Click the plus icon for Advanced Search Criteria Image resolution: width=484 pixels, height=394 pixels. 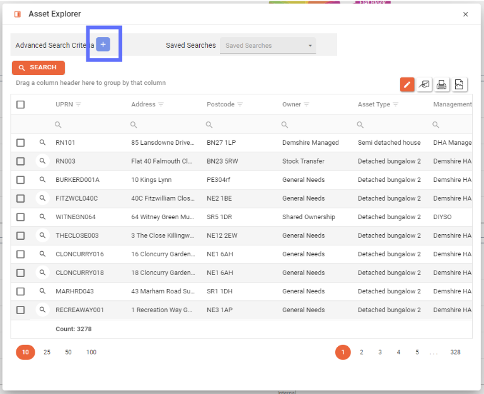[103, 45]
